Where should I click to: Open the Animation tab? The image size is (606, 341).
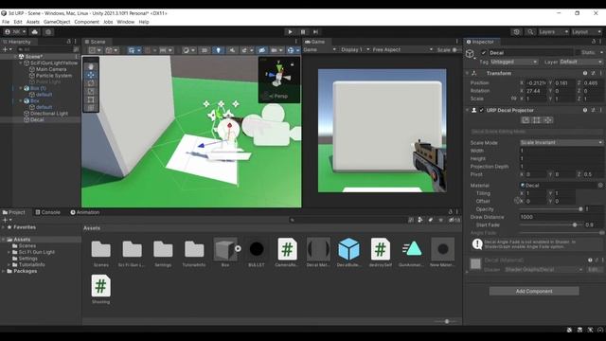point(85,212)
